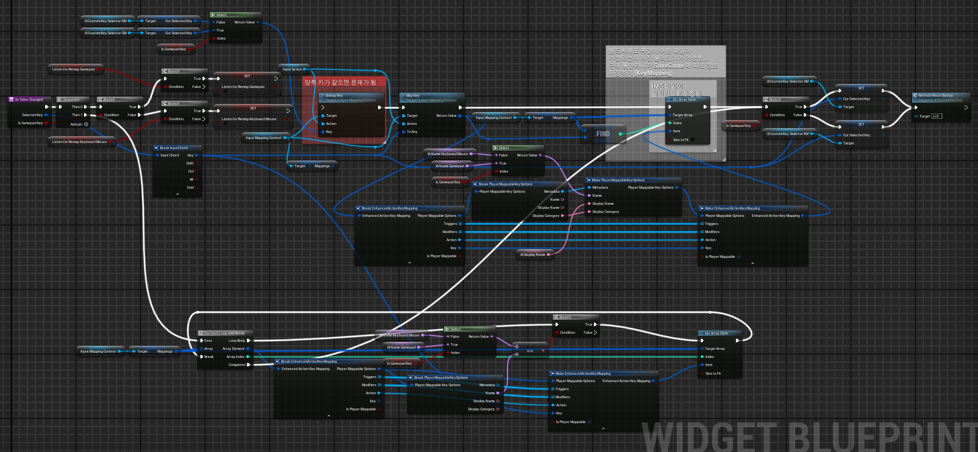Click the Array Index output pin
The image size is (978, 452).
249,357
